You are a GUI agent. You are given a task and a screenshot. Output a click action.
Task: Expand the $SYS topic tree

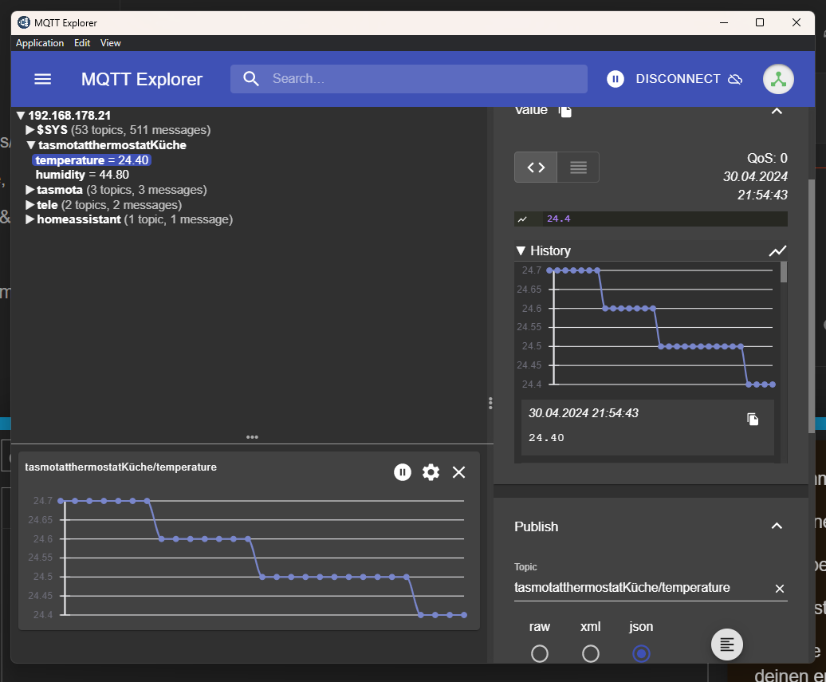pyautogui.click(x=30, y=130)
